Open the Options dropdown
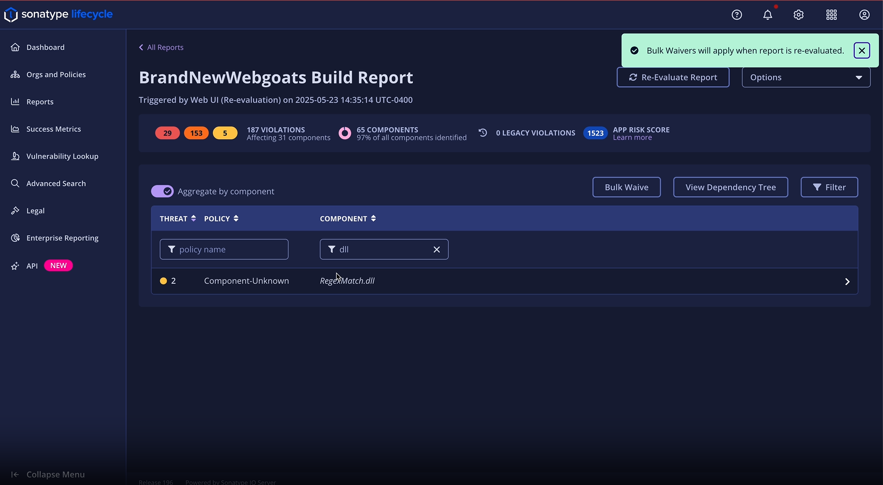 click(806, 77)
